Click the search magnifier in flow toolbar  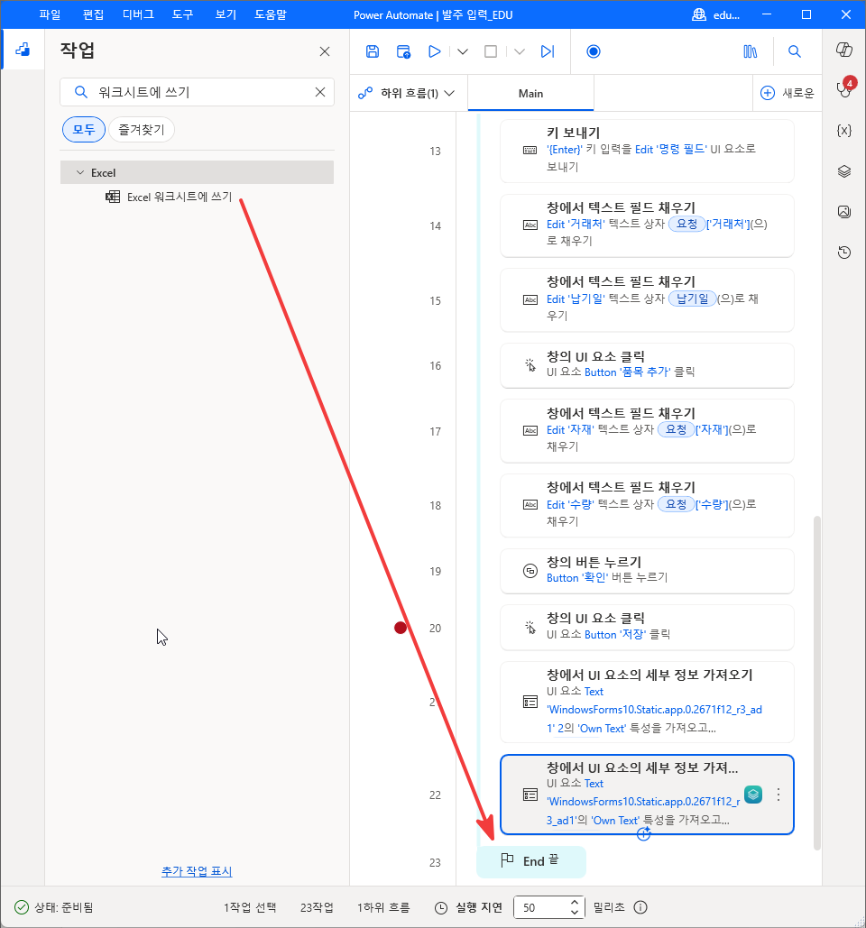[x=795, y=51]
